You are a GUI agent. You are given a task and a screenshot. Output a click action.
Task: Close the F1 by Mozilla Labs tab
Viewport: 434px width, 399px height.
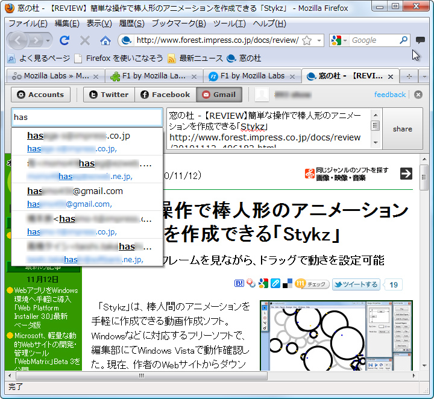(x=292, y=77)
